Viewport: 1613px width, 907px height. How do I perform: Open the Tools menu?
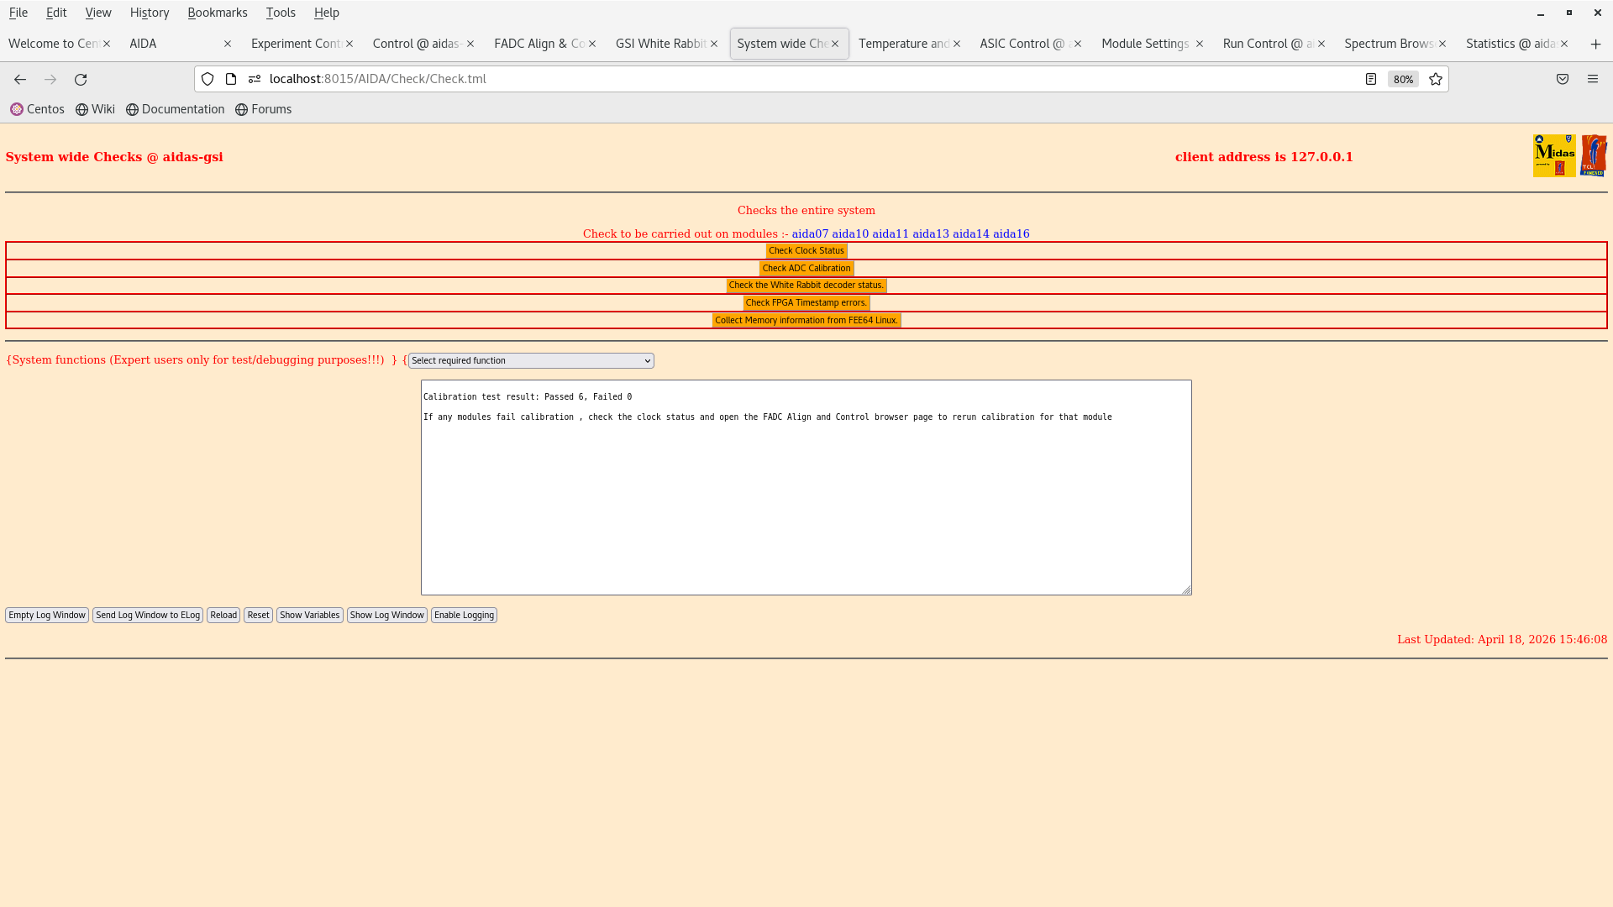click(x=281, y=13)
